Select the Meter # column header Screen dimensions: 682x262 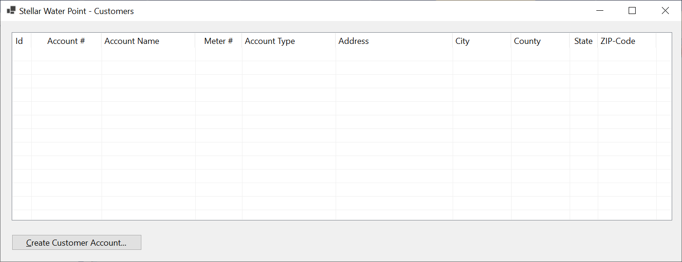219,41
